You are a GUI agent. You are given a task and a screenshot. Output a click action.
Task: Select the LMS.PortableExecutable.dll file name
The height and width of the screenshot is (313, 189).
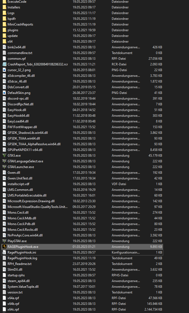coord(27,195)
